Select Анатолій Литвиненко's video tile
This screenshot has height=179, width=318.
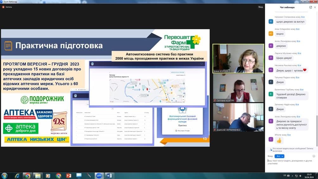238,117
